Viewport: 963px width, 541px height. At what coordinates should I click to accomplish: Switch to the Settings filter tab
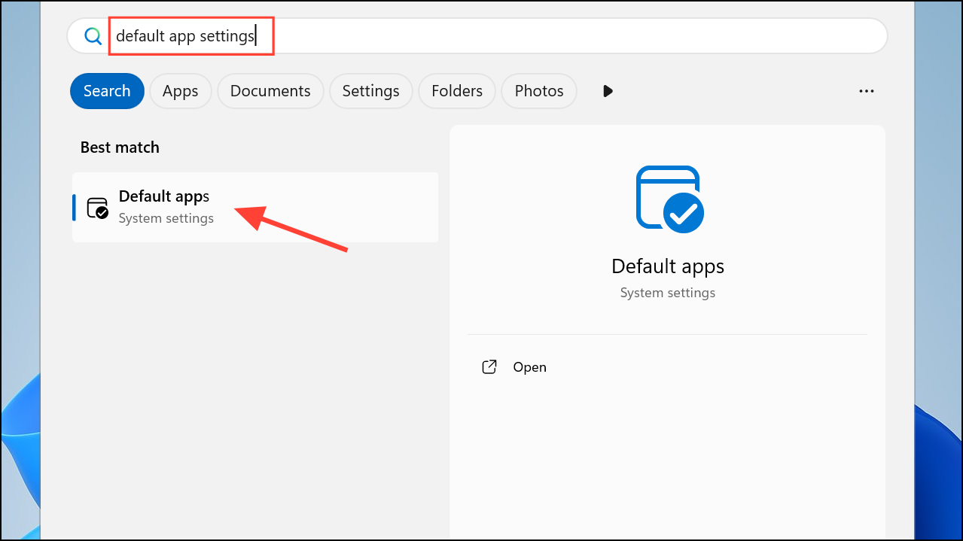(371, 91)
